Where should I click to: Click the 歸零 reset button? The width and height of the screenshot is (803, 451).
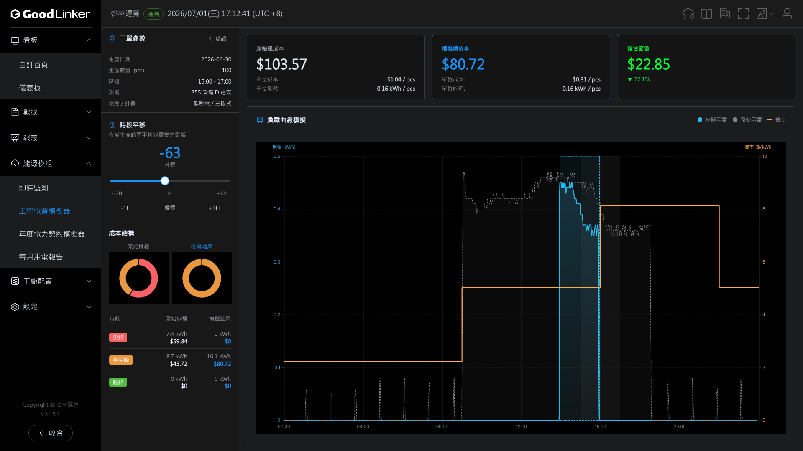(x=170, y=208)
